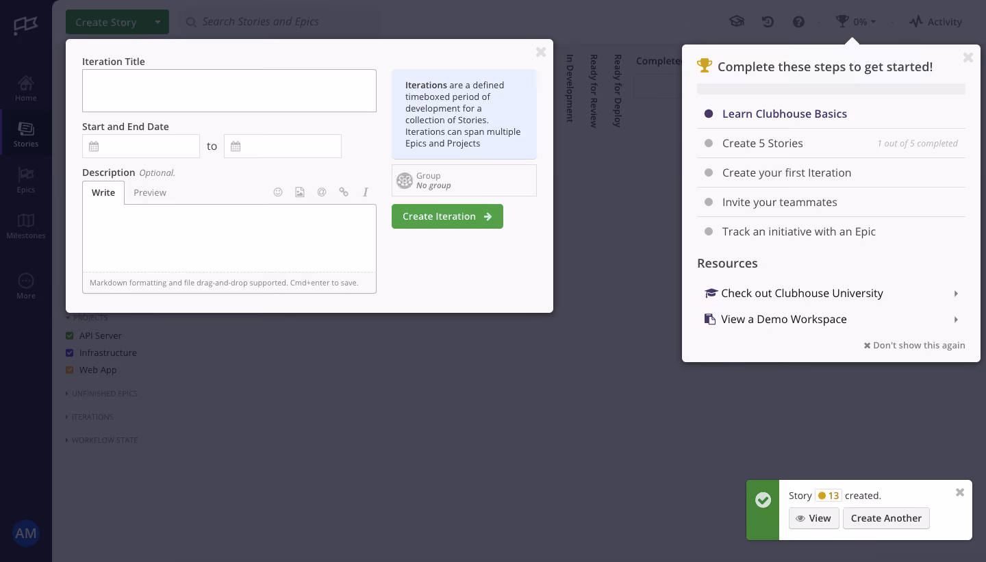The image size is (986, 562).
Task: Open Milestones in the sidebar
Action: click(x=26, y=226)
